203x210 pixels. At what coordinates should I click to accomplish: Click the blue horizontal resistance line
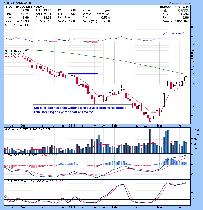(128, 74)
